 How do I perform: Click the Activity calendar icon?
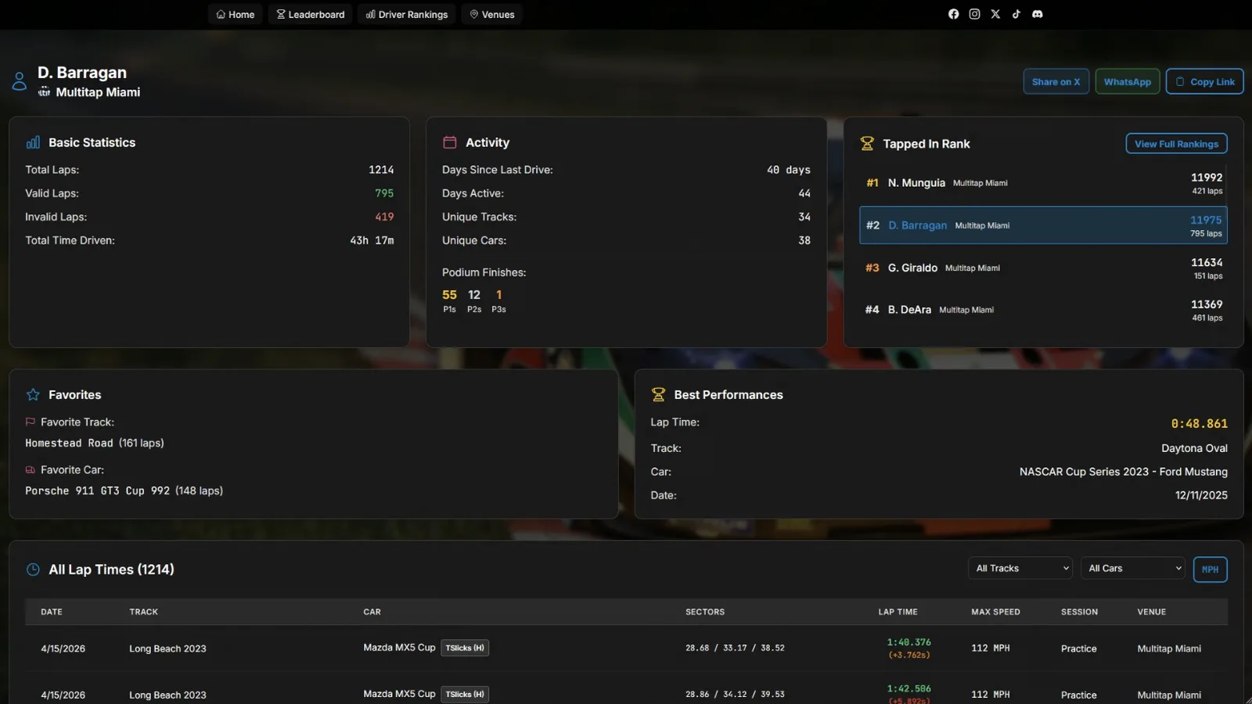[450, 142]
